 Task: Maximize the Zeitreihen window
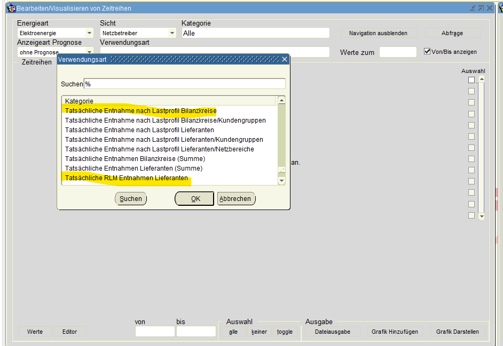[481, 8]
